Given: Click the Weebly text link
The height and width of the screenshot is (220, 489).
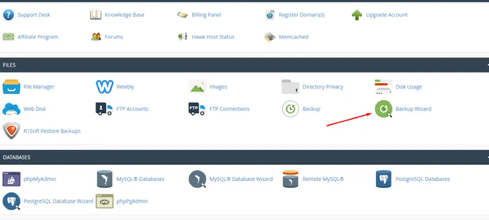Looking at the screenshot, I should pyautogui.click(x=125, y=87).
